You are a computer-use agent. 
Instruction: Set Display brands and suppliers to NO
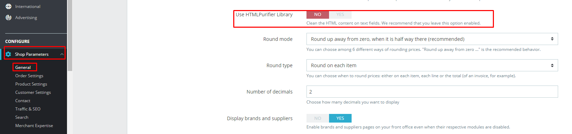tap(318, 118)
